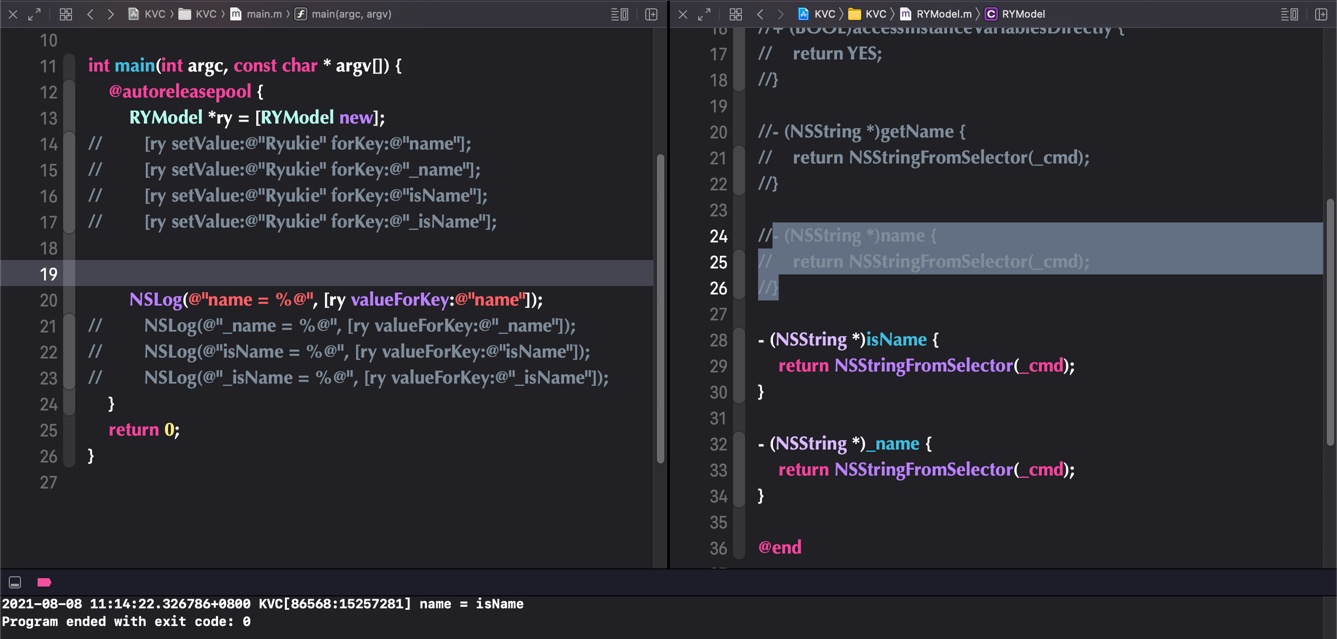1337x639 pixels.
Task: Open RYModel.m file breadcrumb
Action: coord(935,14)
